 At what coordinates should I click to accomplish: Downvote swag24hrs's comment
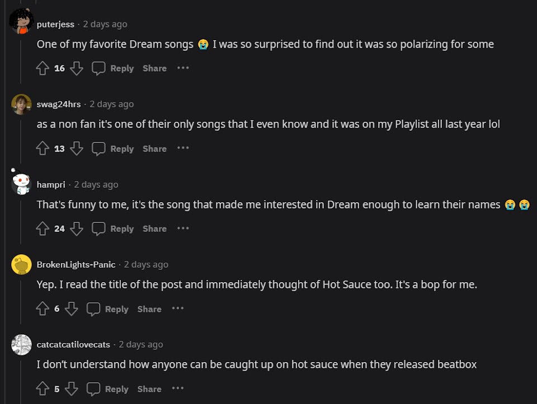click(77, 149)
